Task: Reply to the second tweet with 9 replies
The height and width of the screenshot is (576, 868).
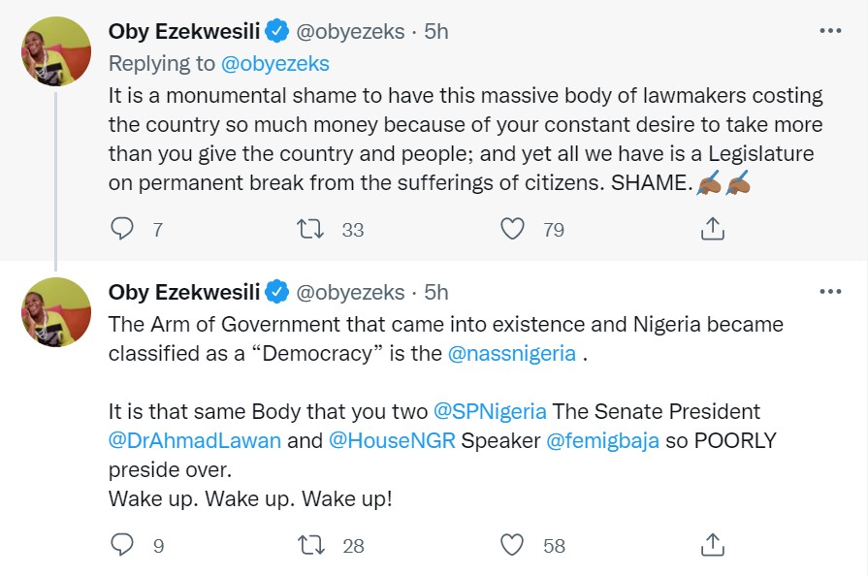Action: point(121,545)
